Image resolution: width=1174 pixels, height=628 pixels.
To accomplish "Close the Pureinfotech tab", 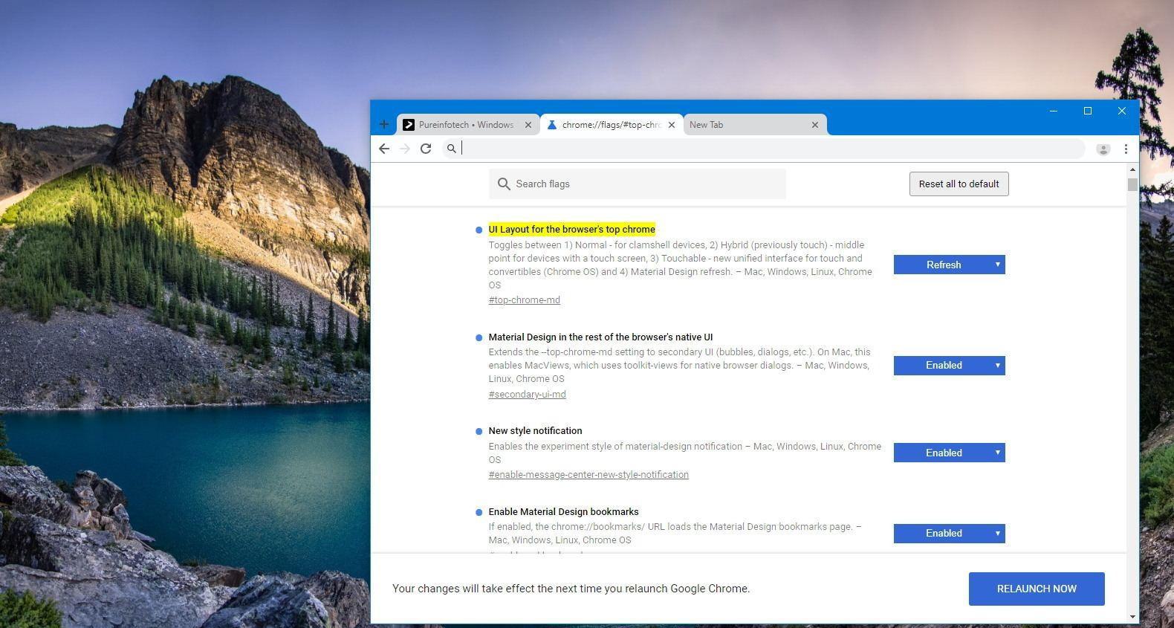I will [528, 125].
